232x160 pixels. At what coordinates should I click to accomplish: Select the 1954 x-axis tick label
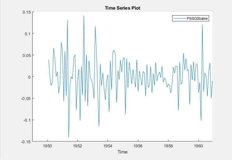click(x=108, y=145)
